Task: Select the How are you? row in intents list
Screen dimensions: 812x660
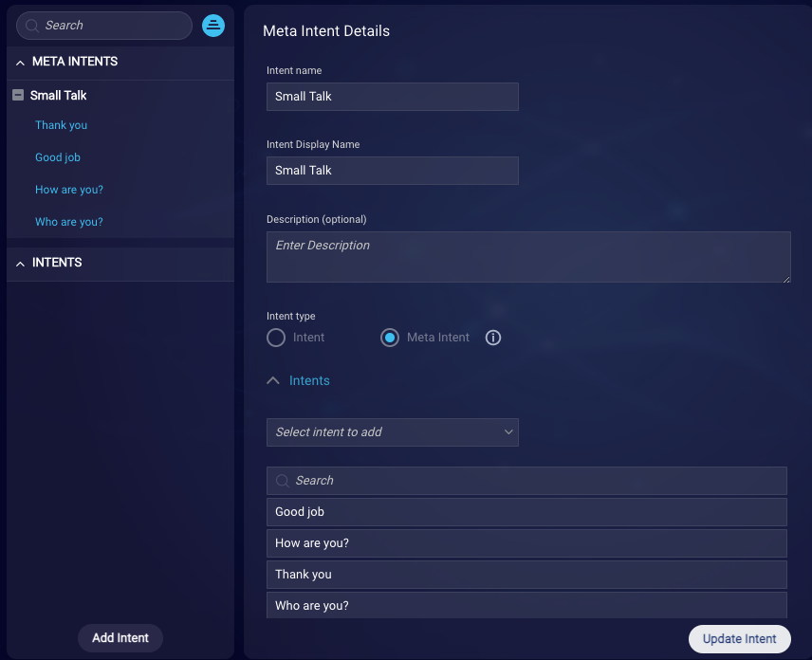Action: [x=526, y=543]
